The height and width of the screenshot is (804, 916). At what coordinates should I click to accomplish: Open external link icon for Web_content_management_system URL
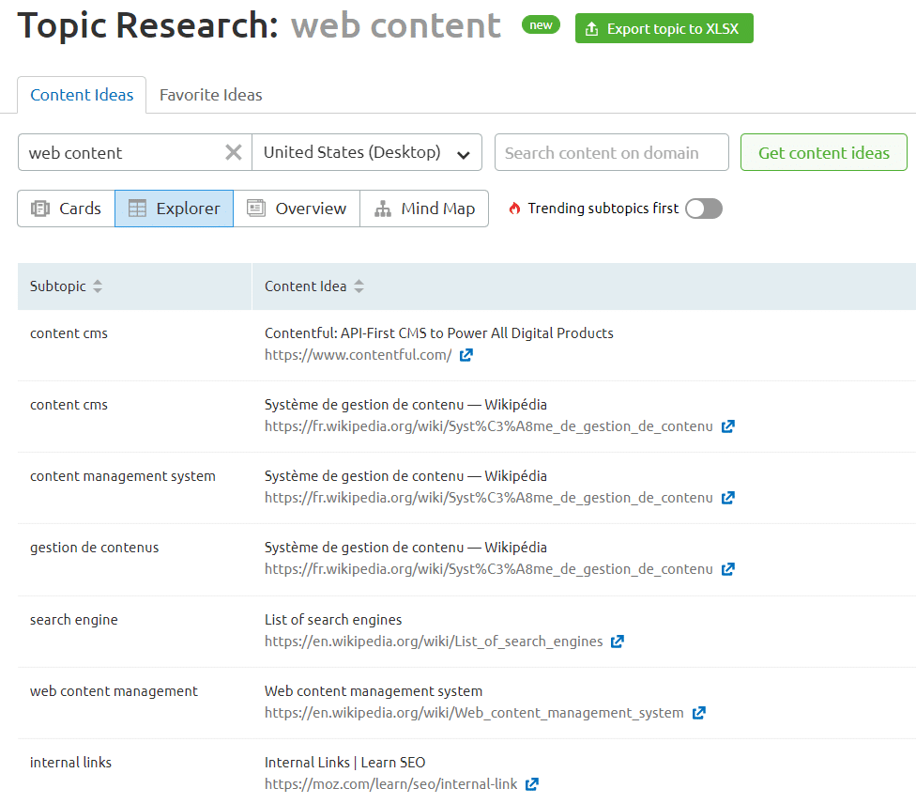pyautogui.click(x=698, y=713)
